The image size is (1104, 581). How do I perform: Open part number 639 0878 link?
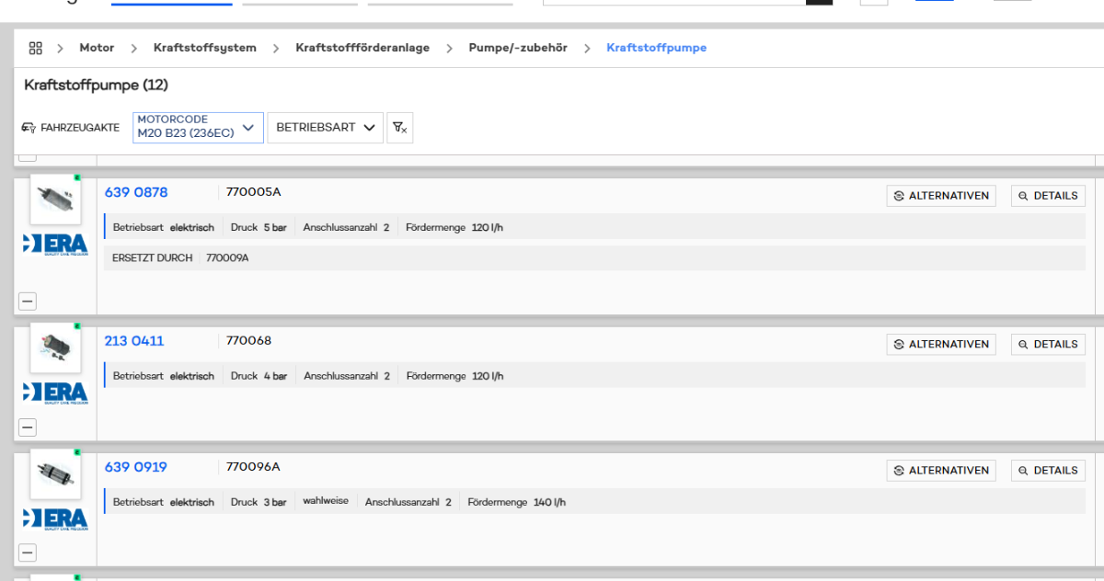click(136, 192)
